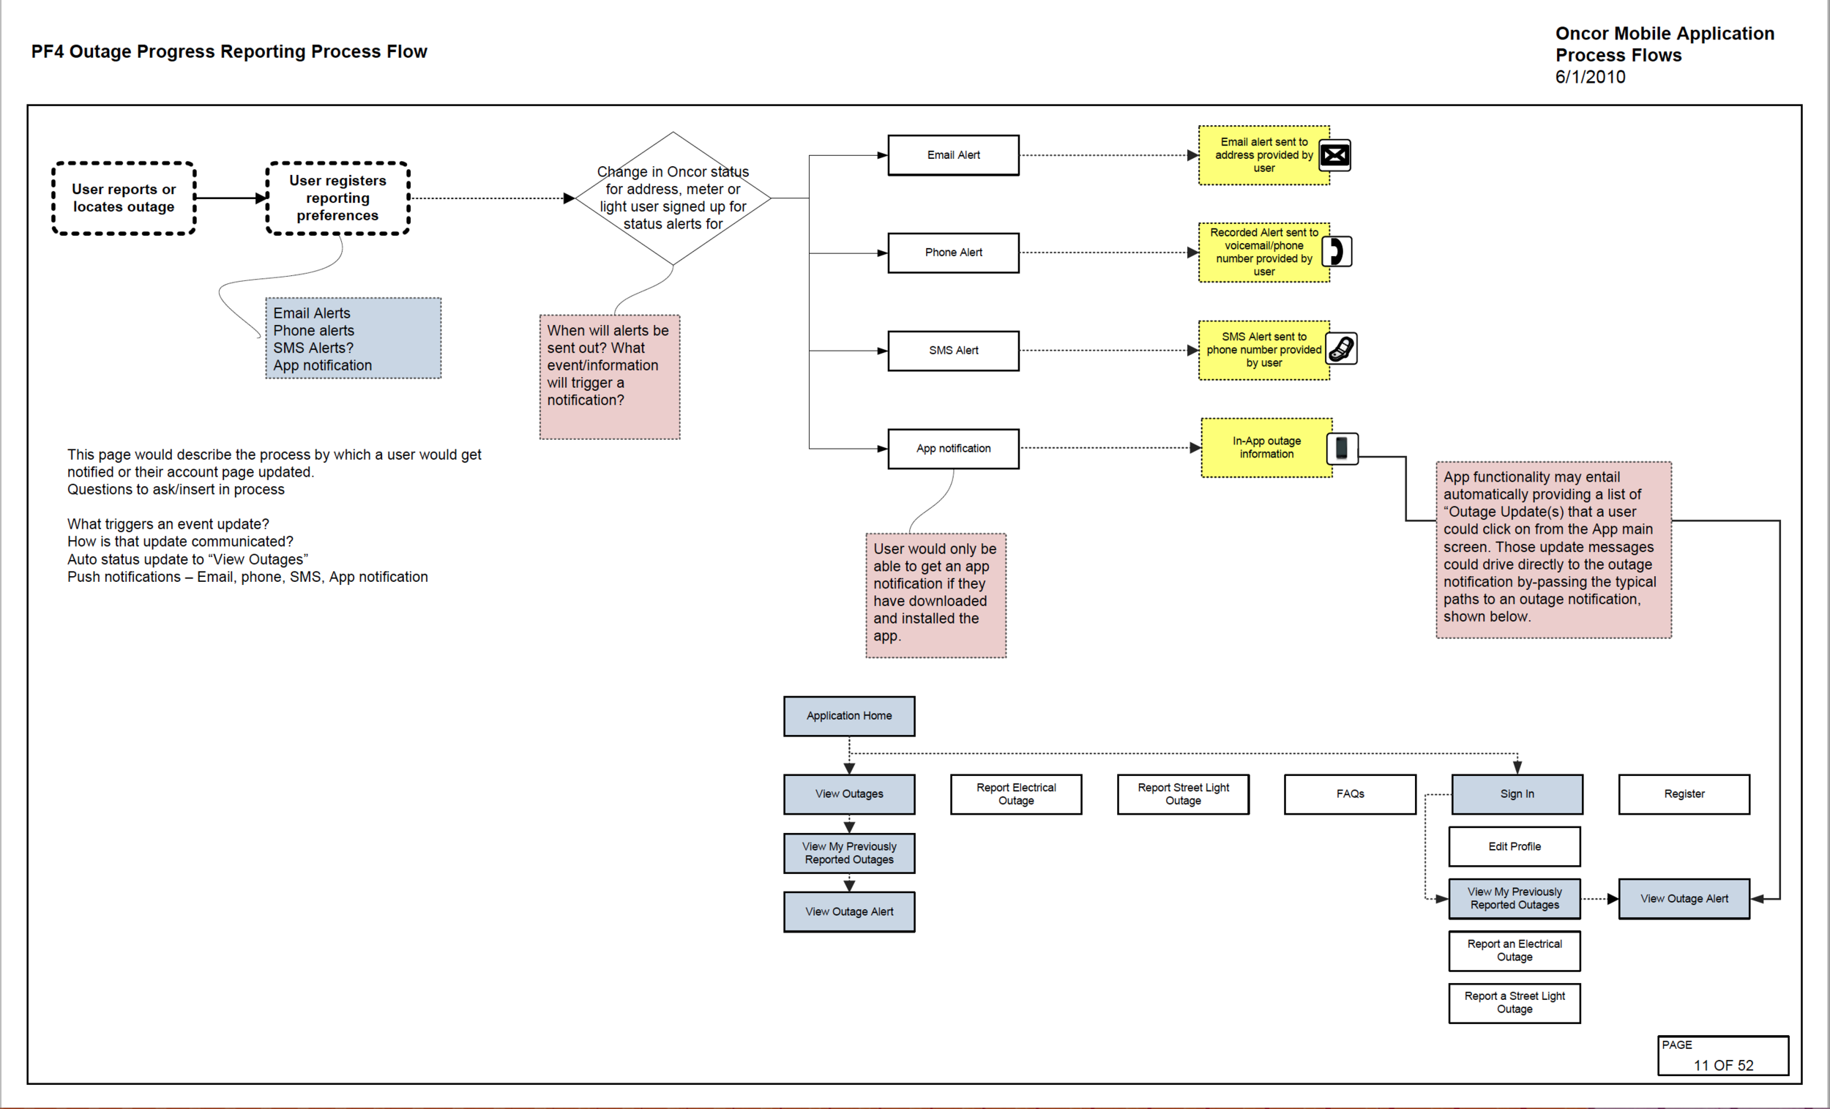Click yellow SMS Alert sent to phone note

(x=1264, y=351)
